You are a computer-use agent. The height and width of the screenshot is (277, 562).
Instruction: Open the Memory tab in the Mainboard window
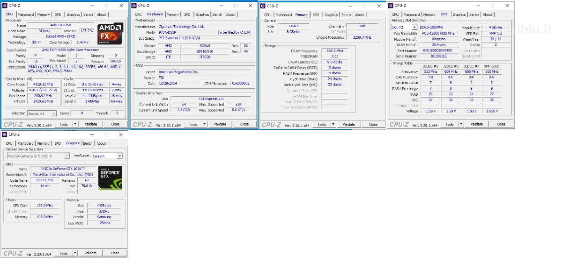172,14
